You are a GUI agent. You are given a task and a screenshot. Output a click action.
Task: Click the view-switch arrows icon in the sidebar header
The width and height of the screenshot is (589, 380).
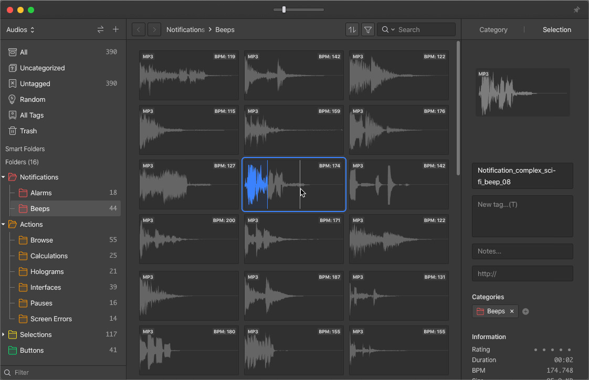(x=100, y=29)
